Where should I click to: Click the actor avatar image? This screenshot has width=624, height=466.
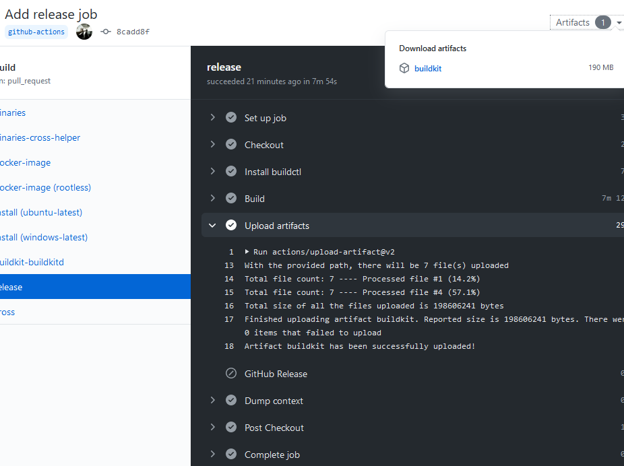pos(84,31)
